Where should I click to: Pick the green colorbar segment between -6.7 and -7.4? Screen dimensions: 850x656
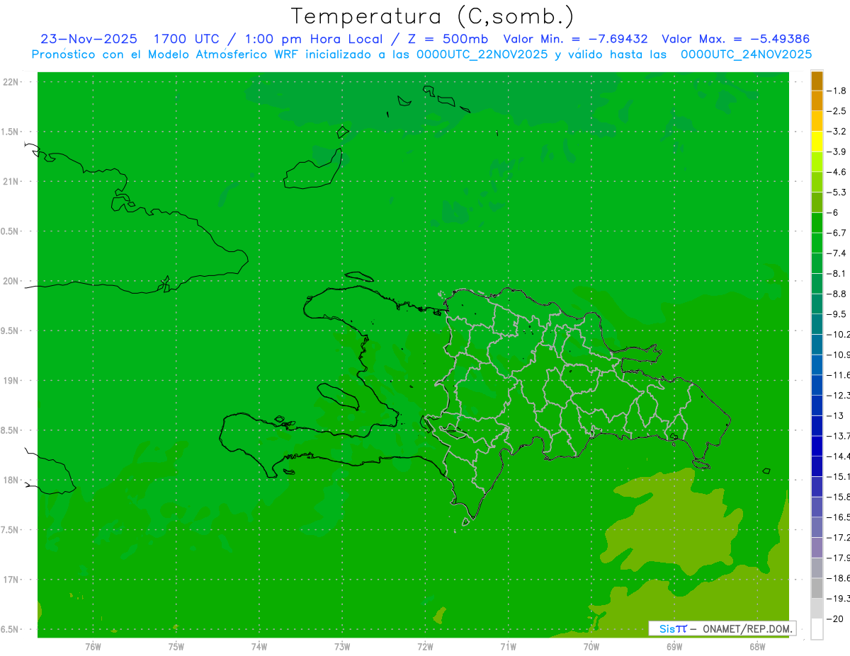coord(817,243)
